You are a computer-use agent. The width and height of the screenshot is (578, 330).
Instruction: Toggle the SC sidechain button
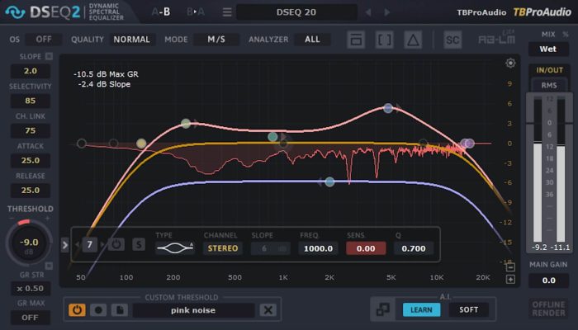click(x=452, y=40)
